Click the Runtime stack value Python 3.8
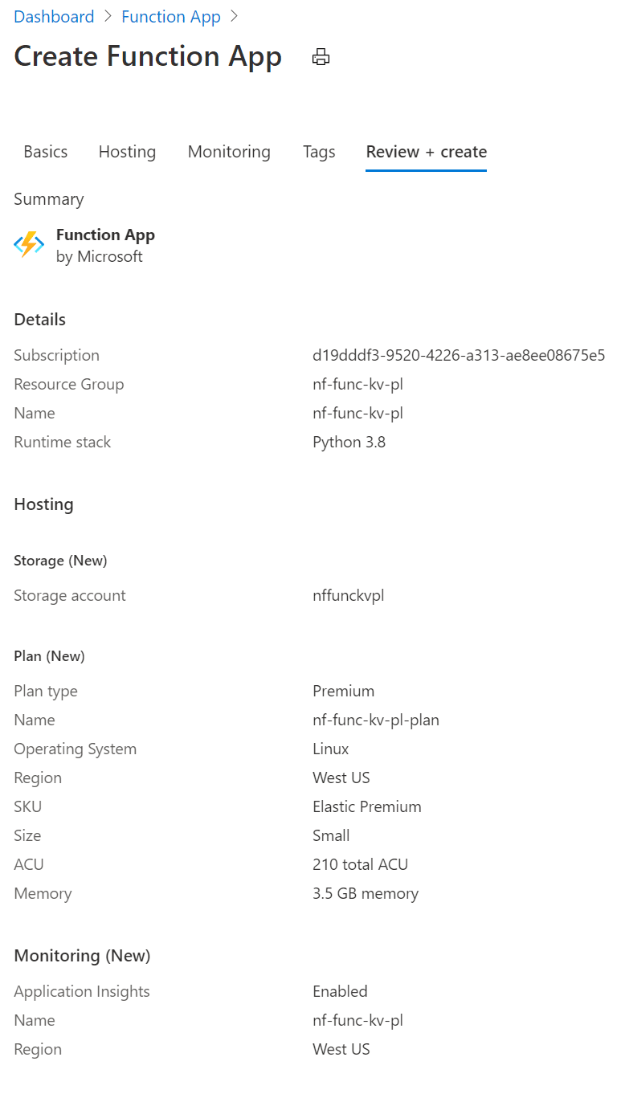 [349, 442]
